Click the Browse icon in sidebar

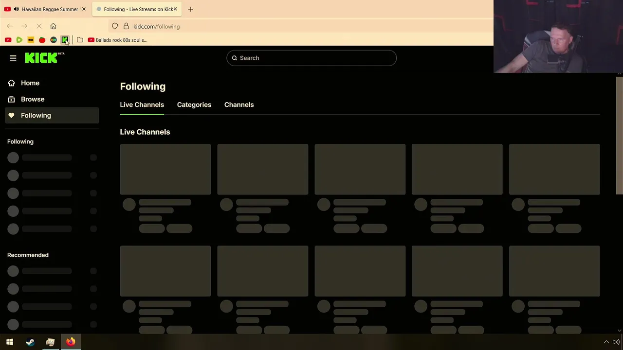click(x=11, y=99)
